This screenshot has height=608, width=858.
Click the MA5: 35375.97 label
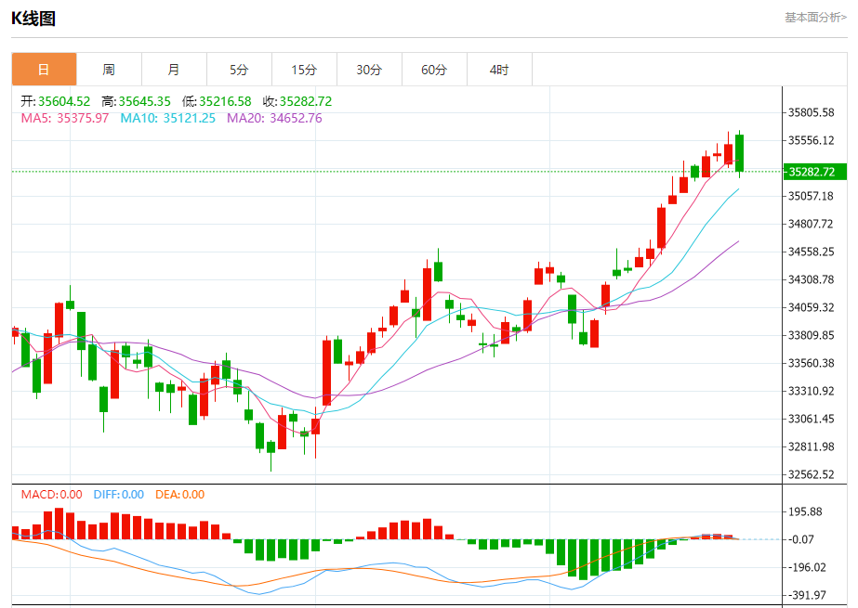(x=64, y=118)
